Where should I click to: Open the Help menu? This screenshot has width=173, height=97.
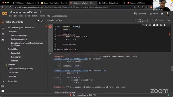pyautogui.click(x=48, y=16)
